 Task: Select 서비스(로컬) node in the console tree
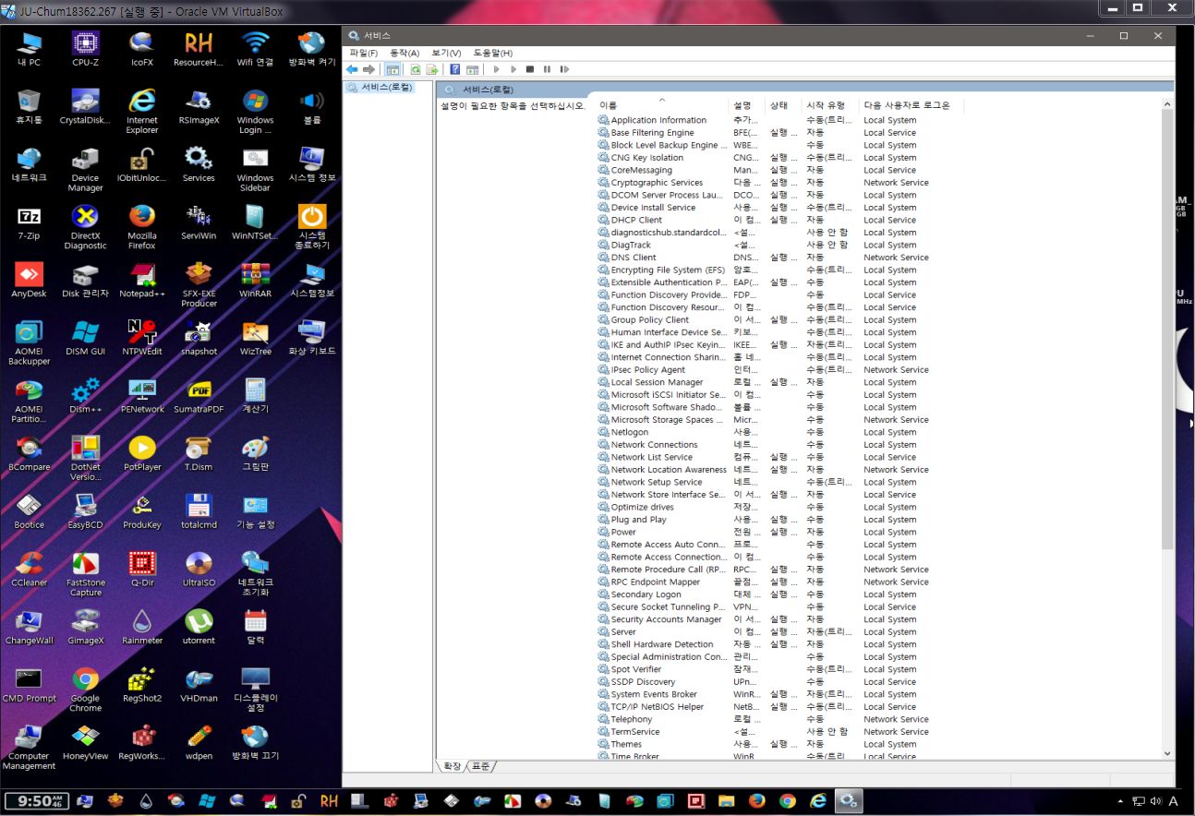pos(380,88)
